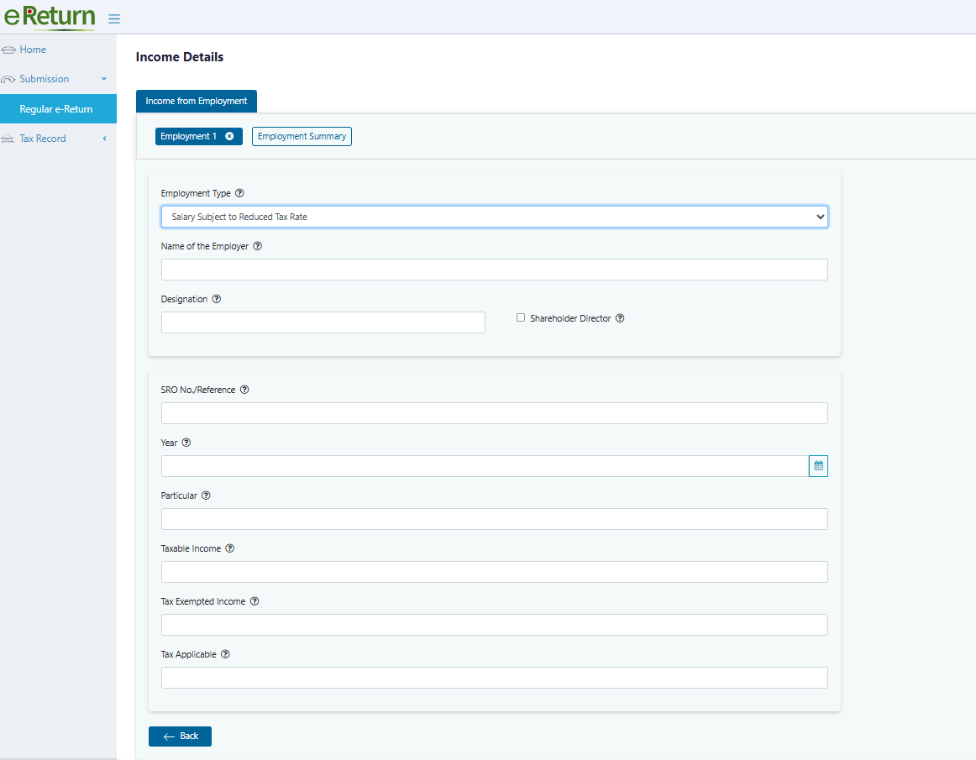Focus the Particular input field

(494, 519)
